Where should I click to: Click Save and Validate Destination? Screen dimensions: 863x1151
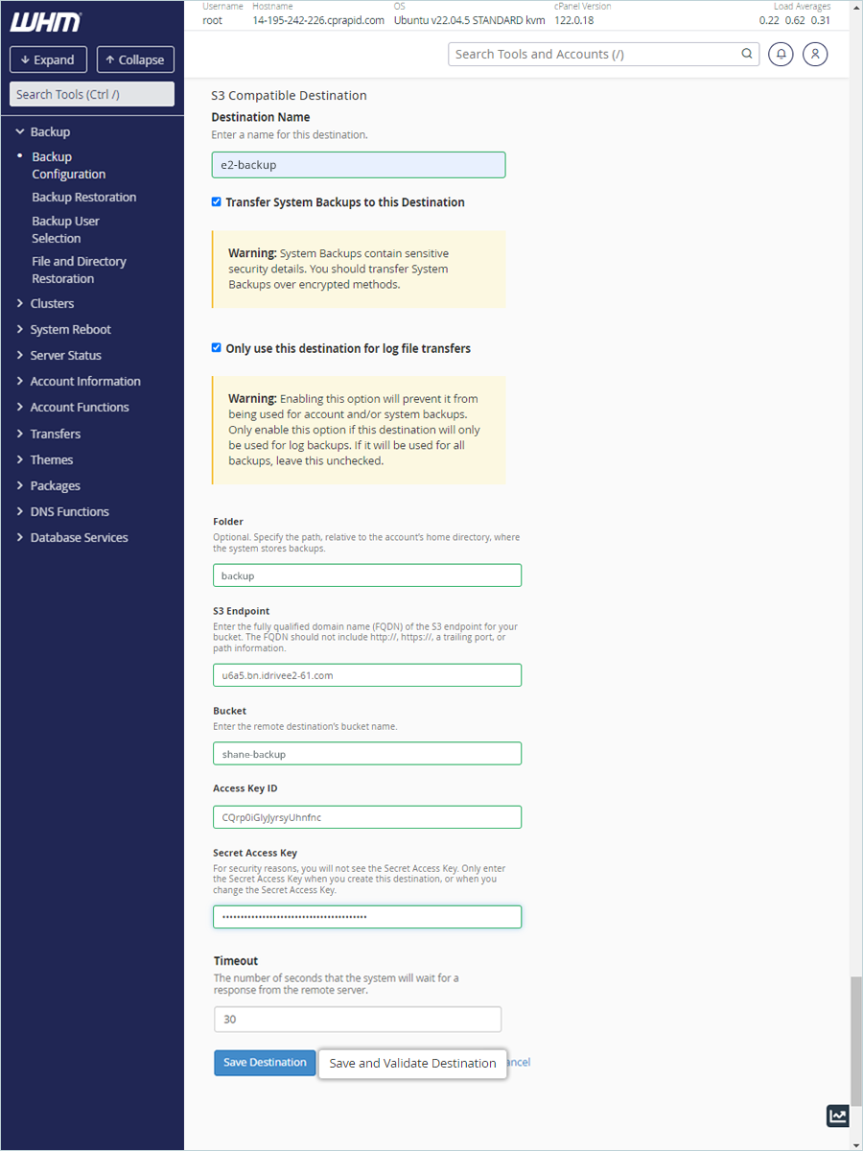click(412, 1064)
